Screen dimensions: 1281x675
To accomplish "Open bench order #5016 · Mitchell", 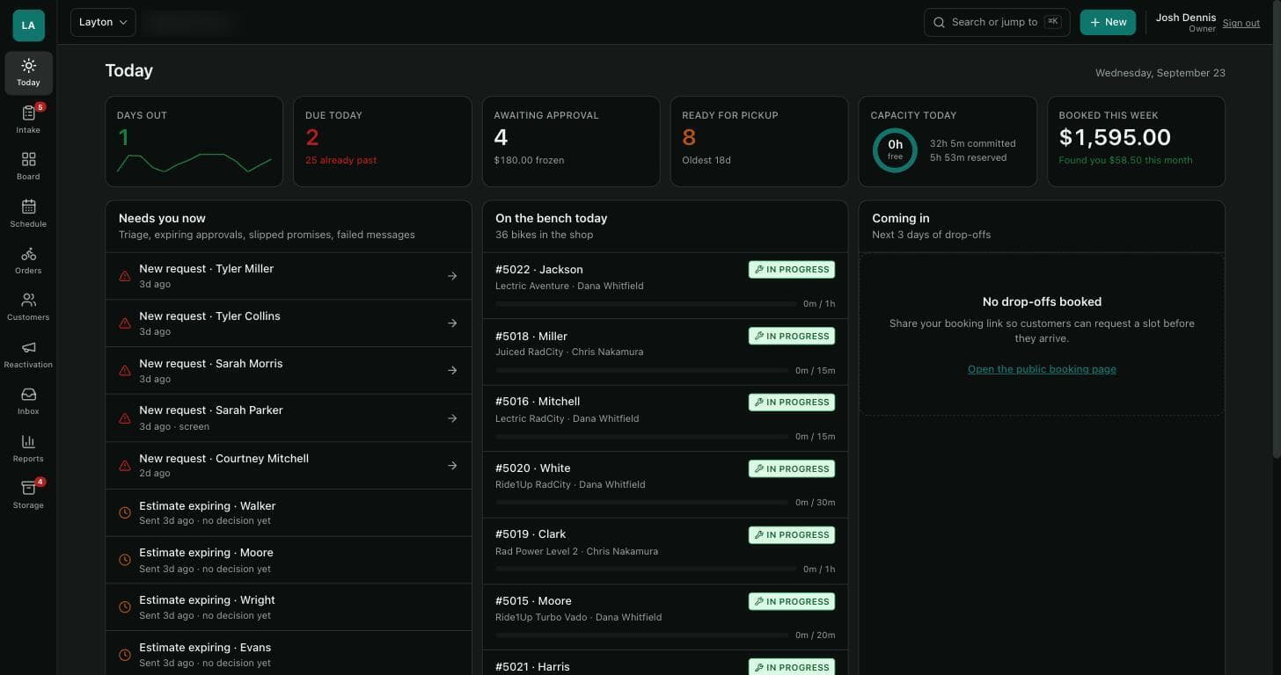I will 665,418.
